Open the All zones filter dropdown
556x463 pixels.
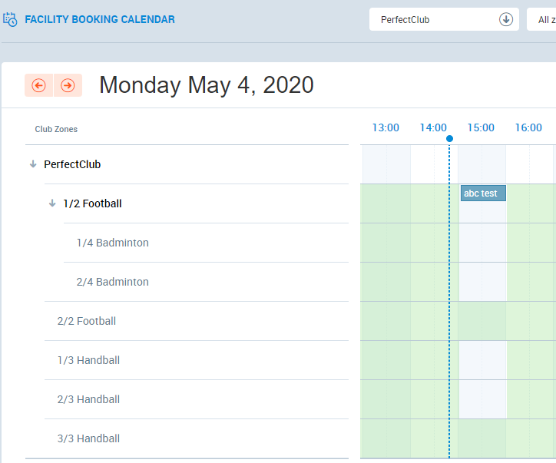(x=542, y=20)
